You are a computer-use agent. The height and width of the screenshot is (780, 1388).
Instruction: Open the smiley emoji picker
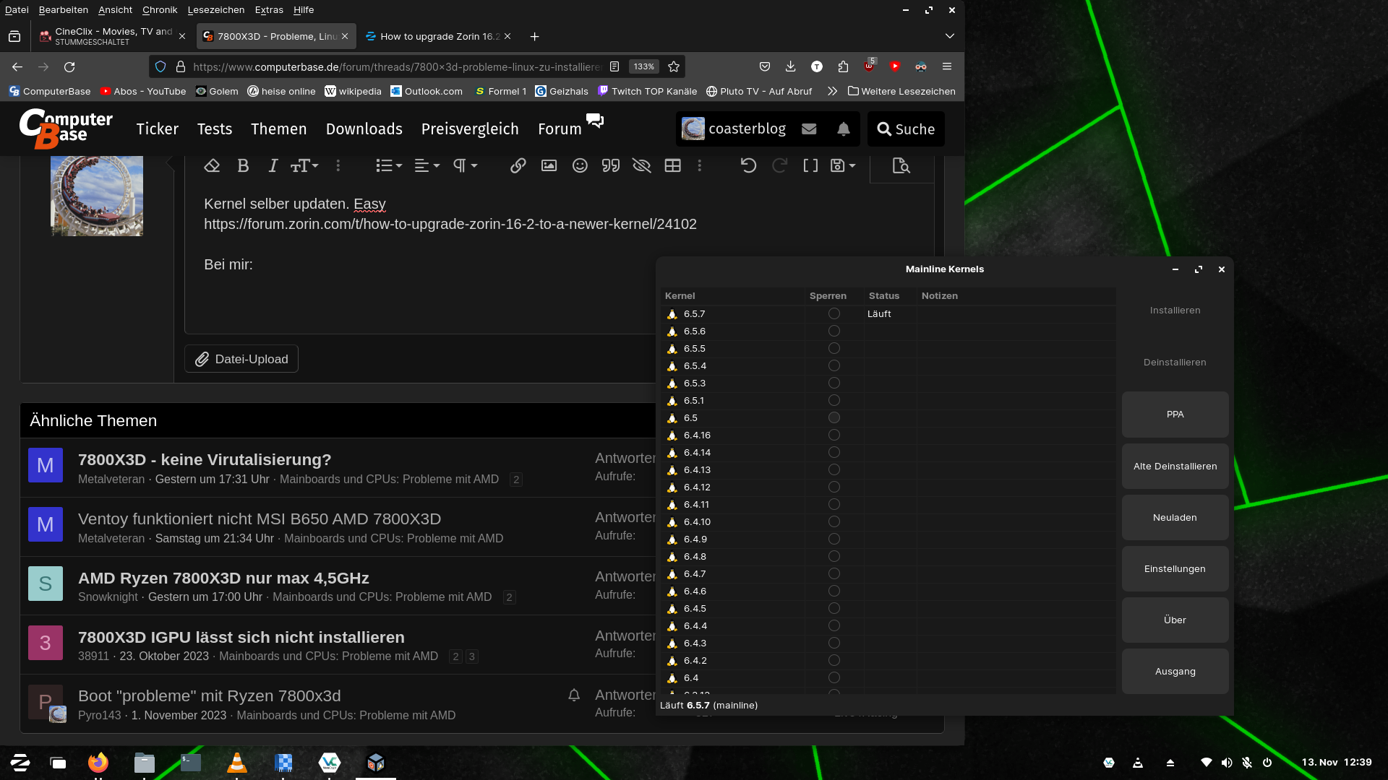580,166
